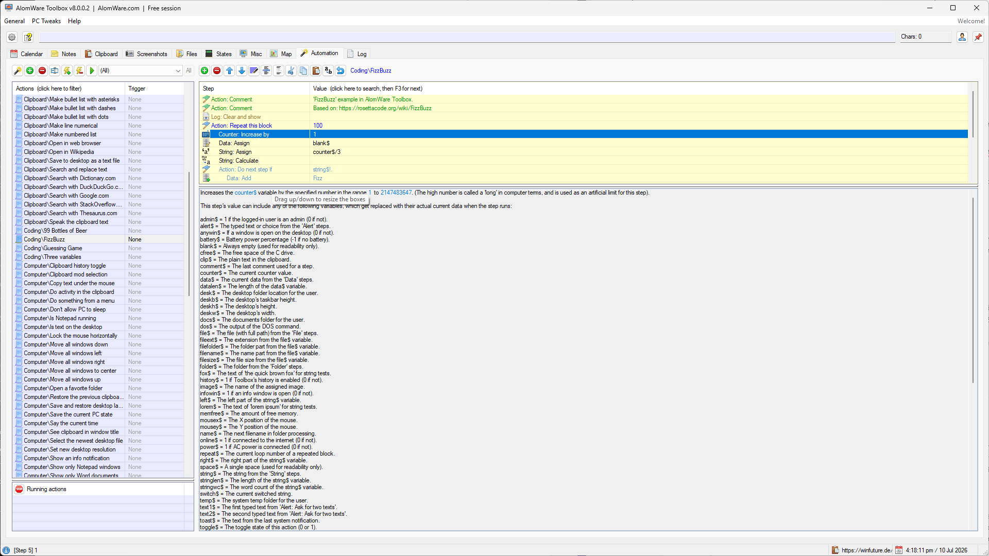Switch to the Log tab
Viewport: 989px width, 556px height.
point(357,54)
